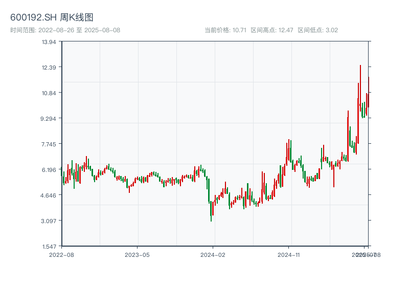Click the interval low label 区间低点: 3.02
The width and height of the screenshot is (409, 307).
point(317,30)
